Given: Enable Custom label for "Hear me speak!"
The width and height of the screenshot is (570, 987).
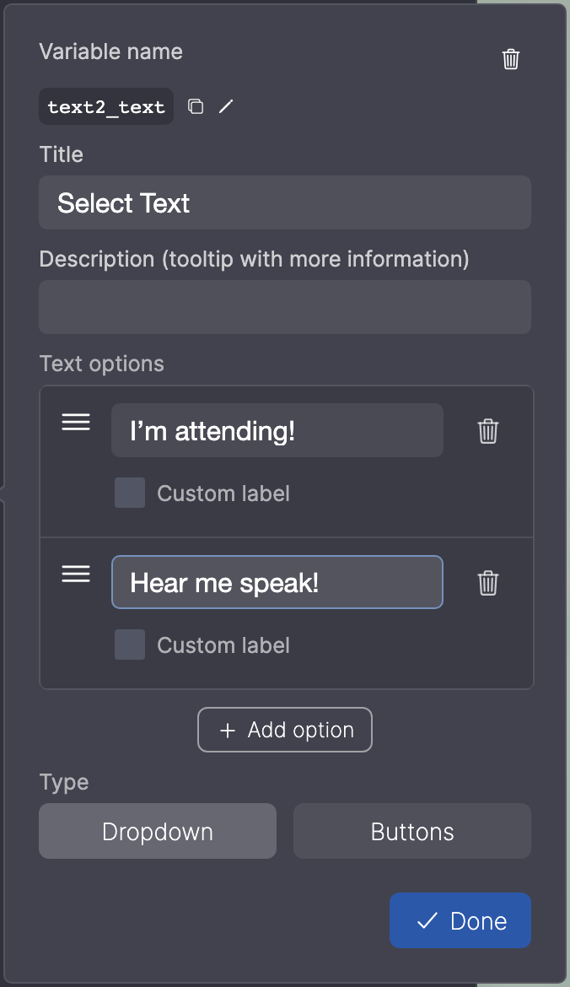Looking at the screenshot, I should pos(130,645).
